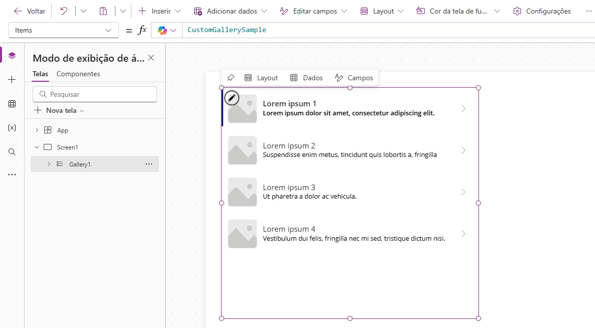This screenshot has height=328, width=595.
Task: Open the paste options dropdown arrow
Action: point(123,11)
